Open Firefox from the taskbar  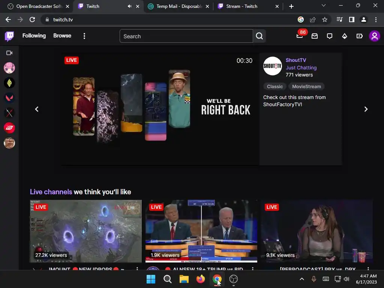tap(201, 279)
